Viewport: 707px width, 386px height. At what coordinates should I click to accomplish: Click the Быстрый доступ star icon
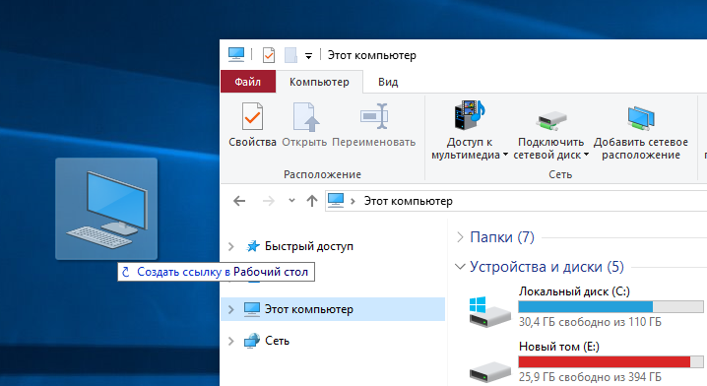252,246
